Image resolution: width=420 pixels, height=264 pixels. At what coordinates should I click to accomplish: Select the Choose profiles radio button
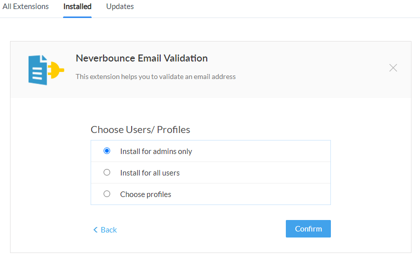[x=107, y=194]
